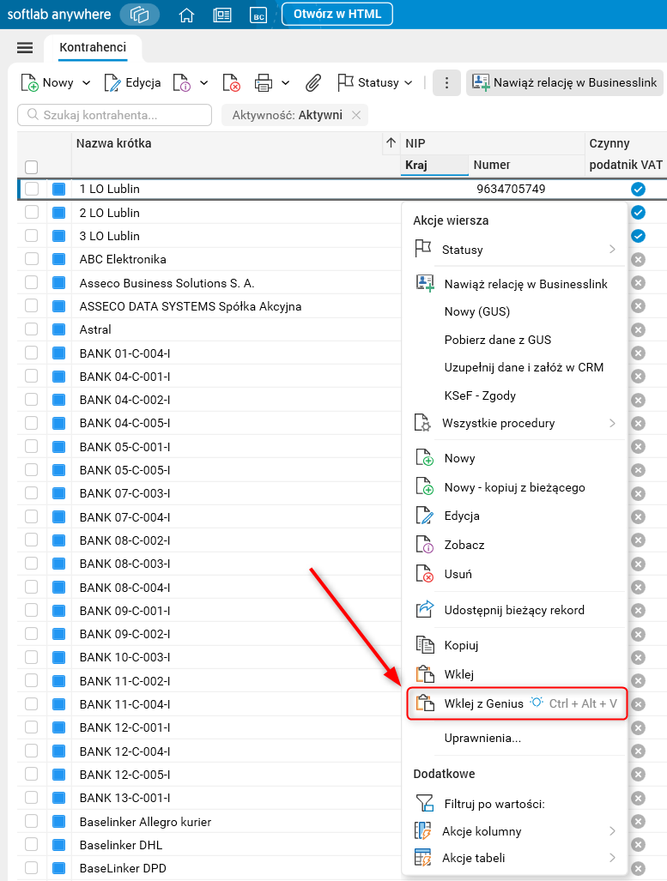667x881 pixels.
Task: Open the news page icon in header
Action: (222, 15)
